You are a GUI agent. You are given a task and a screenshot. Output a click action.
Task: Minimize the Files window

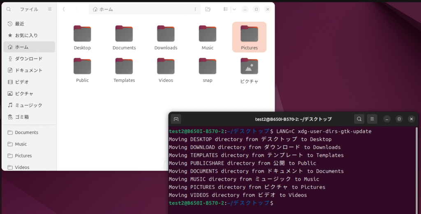point(245,9)
